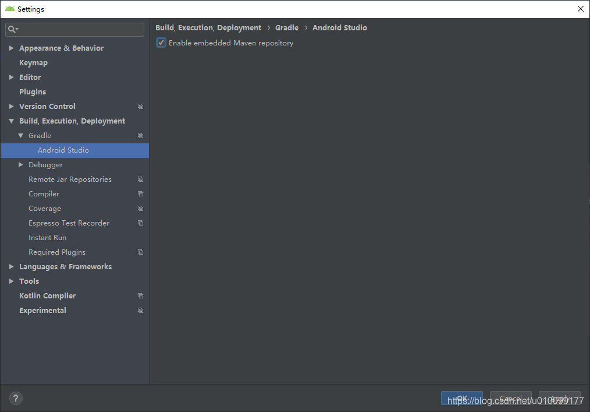Open Espresso Test Recorder settings

69,223
